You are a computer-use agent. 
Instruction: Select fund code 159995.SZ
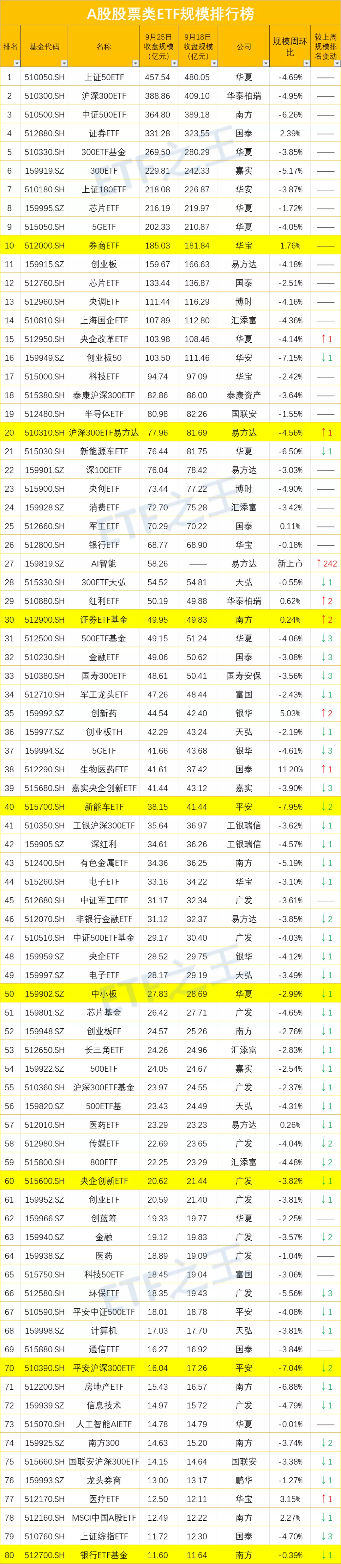44,208
